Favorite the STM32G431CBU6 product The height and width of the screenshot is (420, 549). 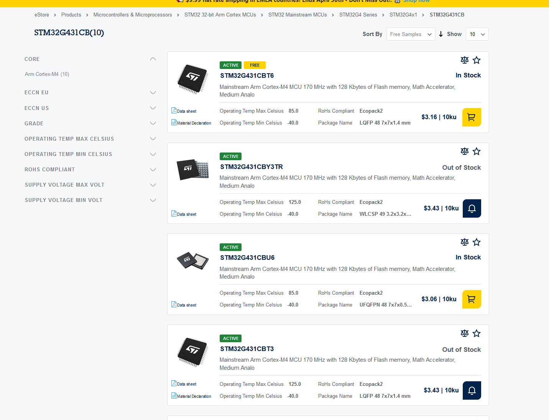coord(477,242)
